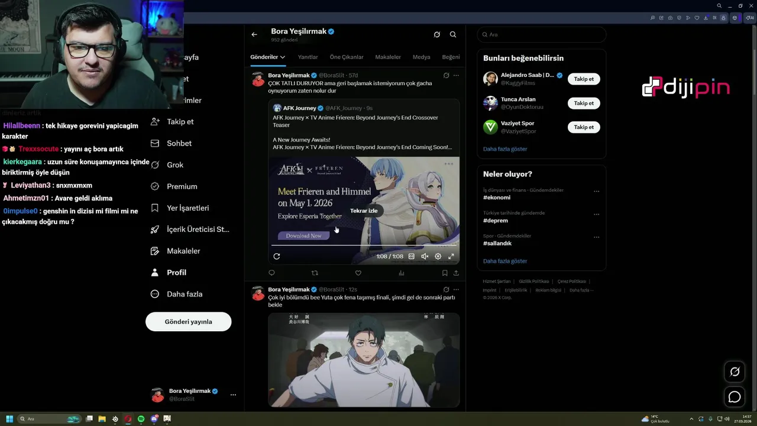Open the floating Grok button
Viewport: 757px width, 426px height.
(735, 372)
